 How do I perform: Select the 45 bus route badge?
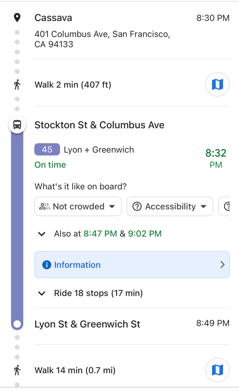(x=47, y=149)
